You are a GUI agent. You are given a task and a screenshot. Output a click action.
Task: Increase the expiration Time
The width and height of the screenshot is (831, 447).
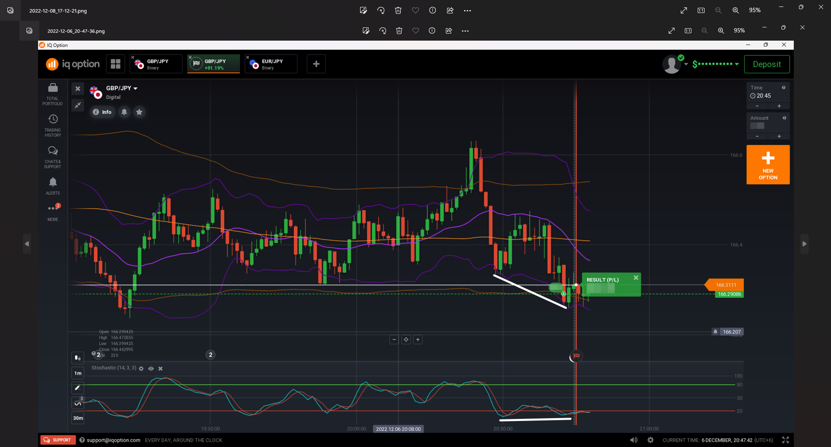tap(779, 106)
